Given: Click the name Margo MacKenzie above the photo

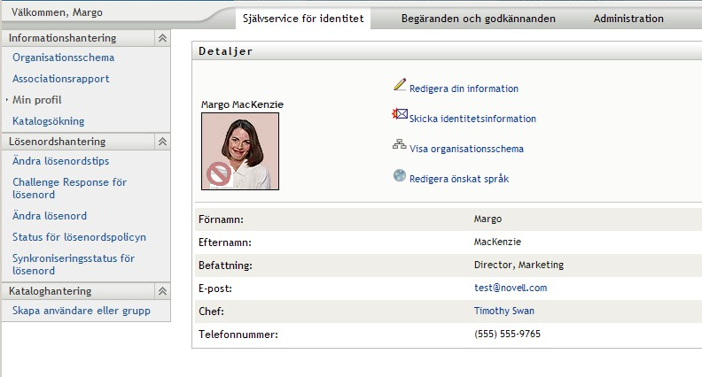Looking at the screenshot, I should click(x=242, y=104).
